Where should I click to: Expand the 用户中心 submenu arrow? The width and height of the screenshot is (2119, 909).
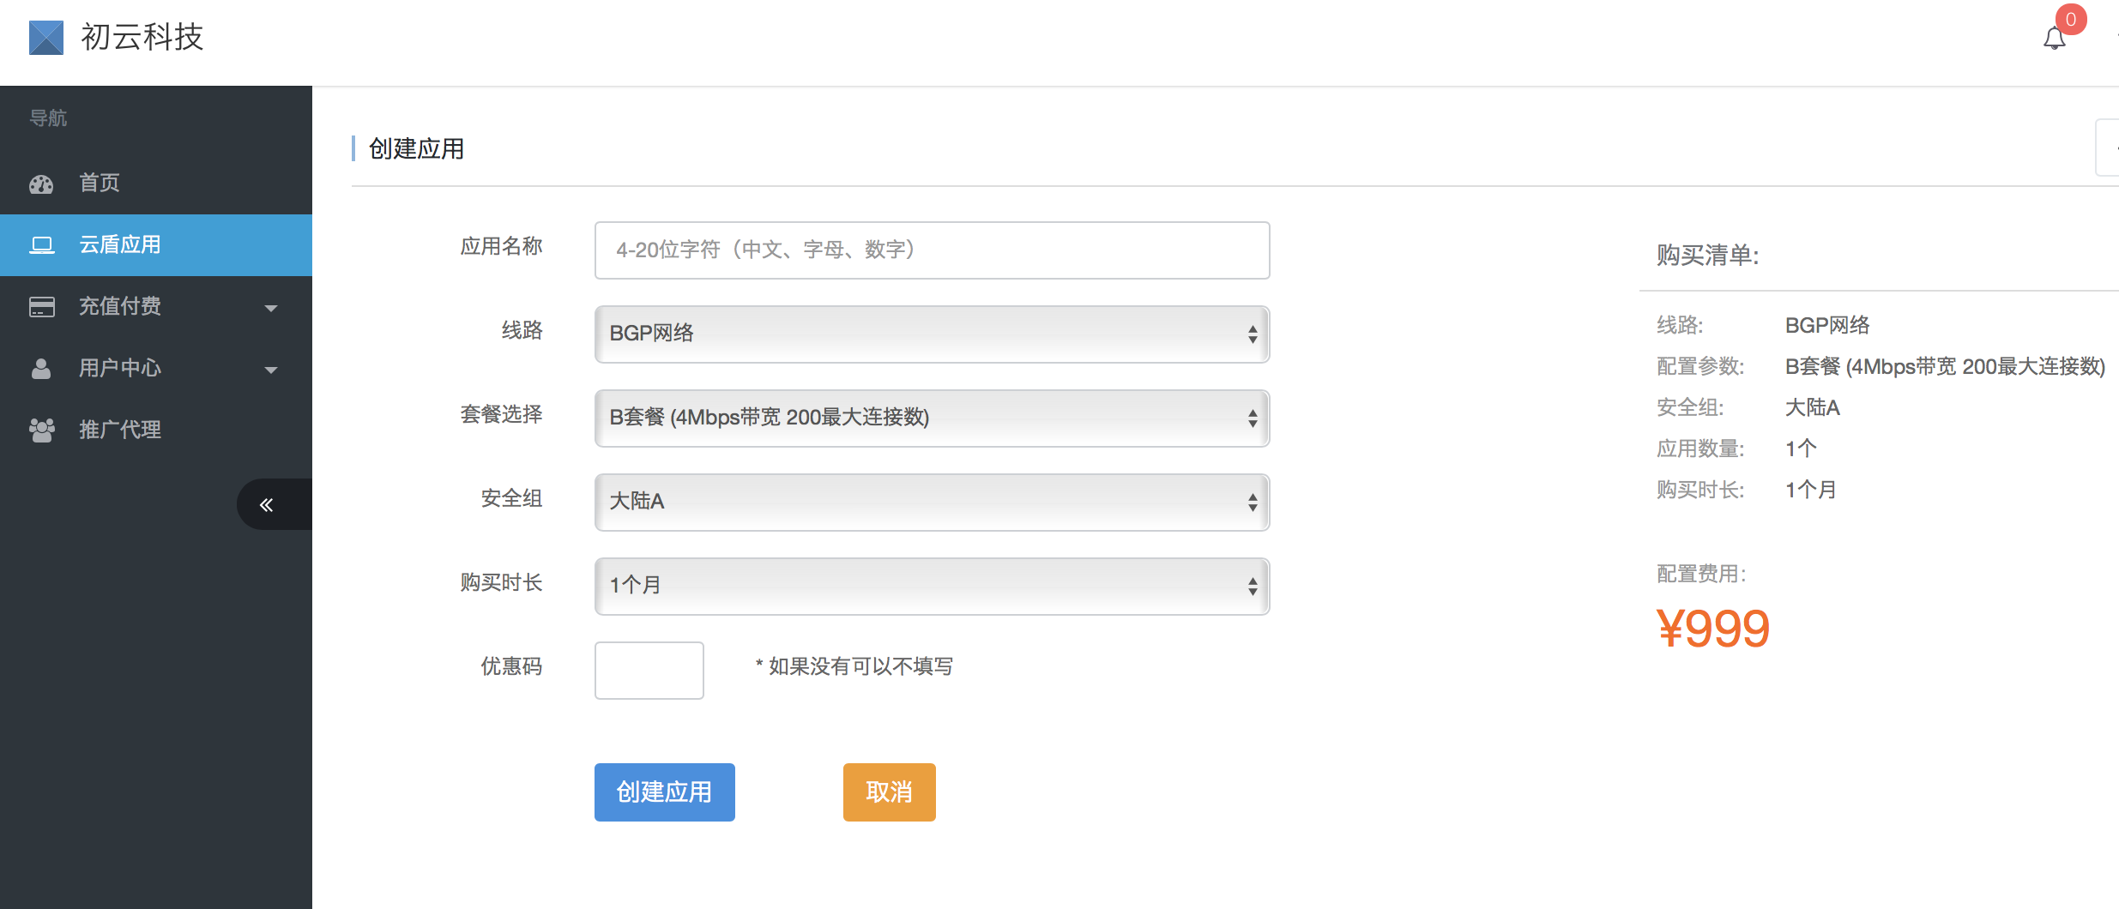(x=271, y=370)
